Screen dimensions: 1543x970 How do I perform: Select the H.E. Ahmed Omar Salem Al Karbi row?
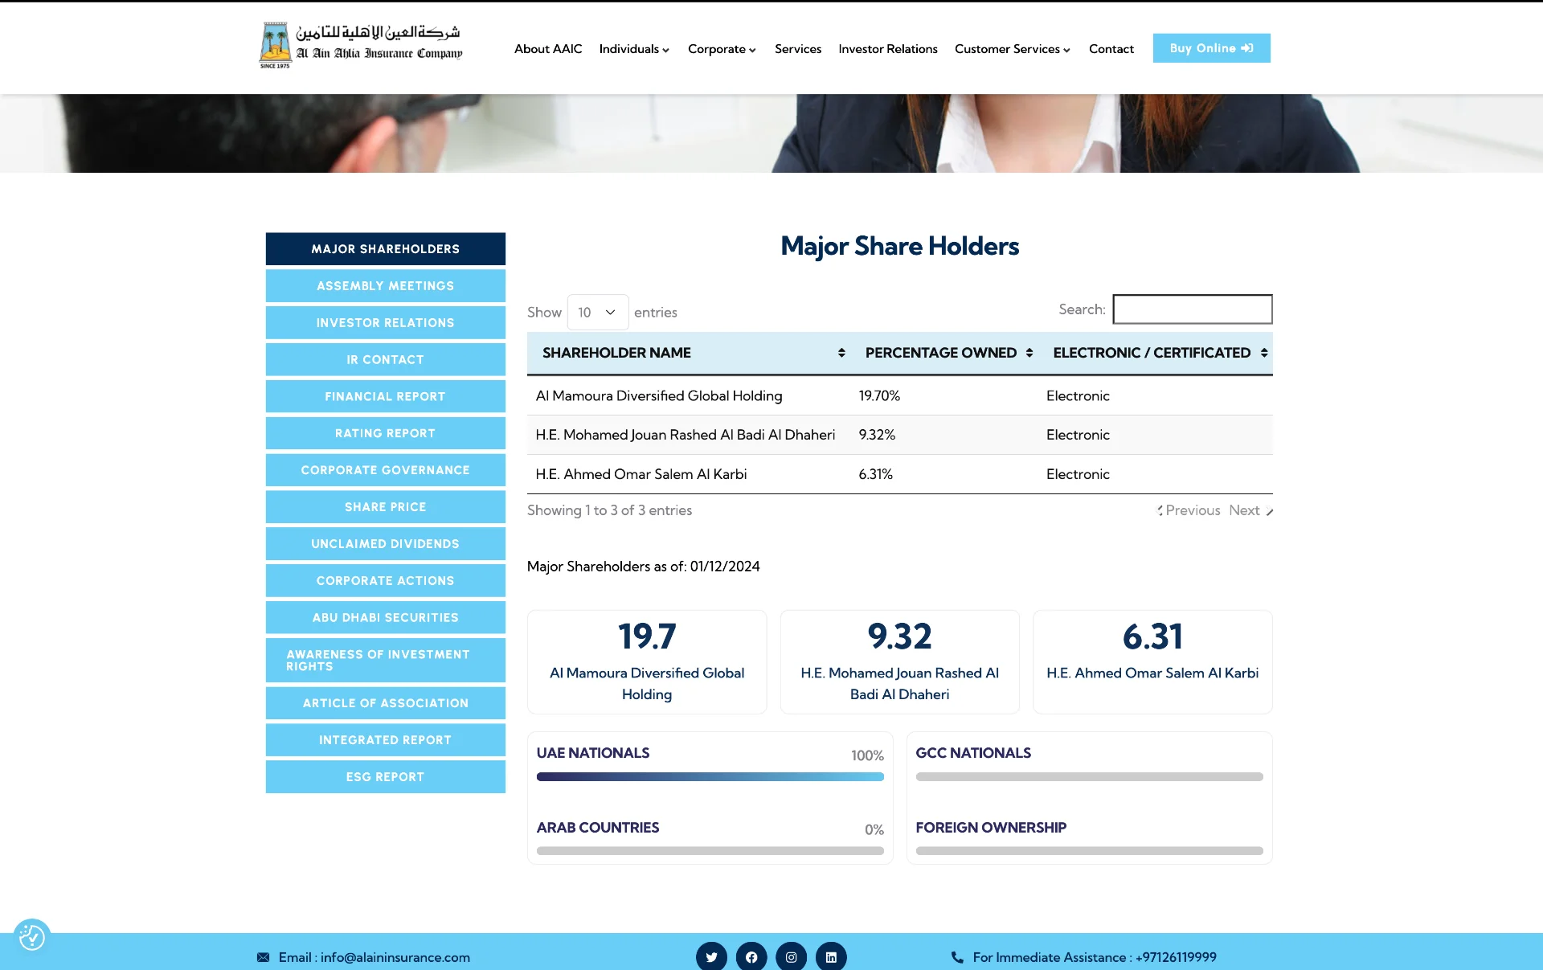point(900,474)
